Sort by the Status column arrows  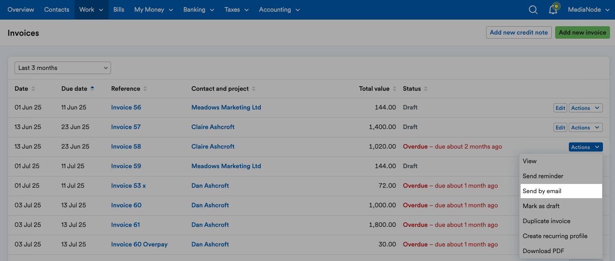(x=426, y=89)
